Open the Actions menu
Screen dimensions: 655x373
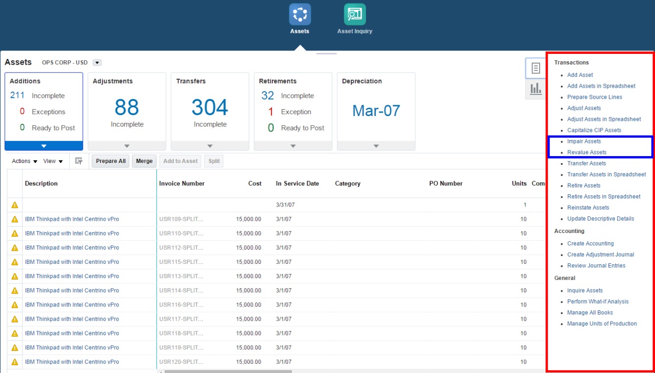pyautogui.click(x=25, y=161)
